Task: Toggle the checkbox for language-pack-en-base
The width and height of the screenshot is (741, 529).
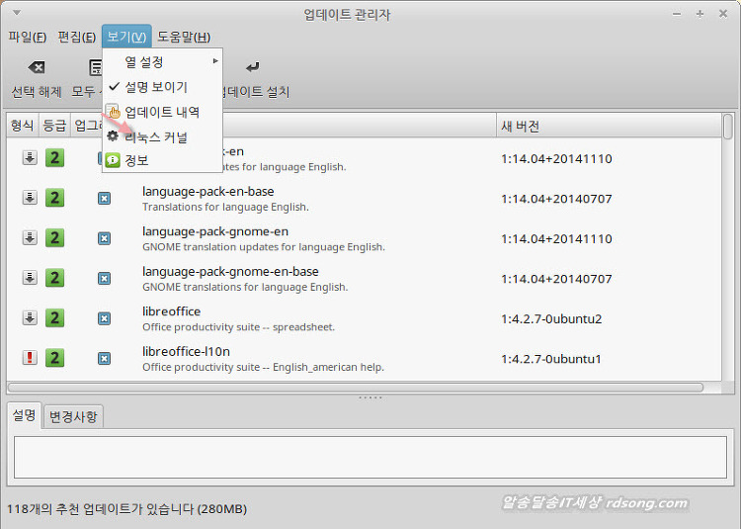Action: pyautogui.click(x=104, y=198)
